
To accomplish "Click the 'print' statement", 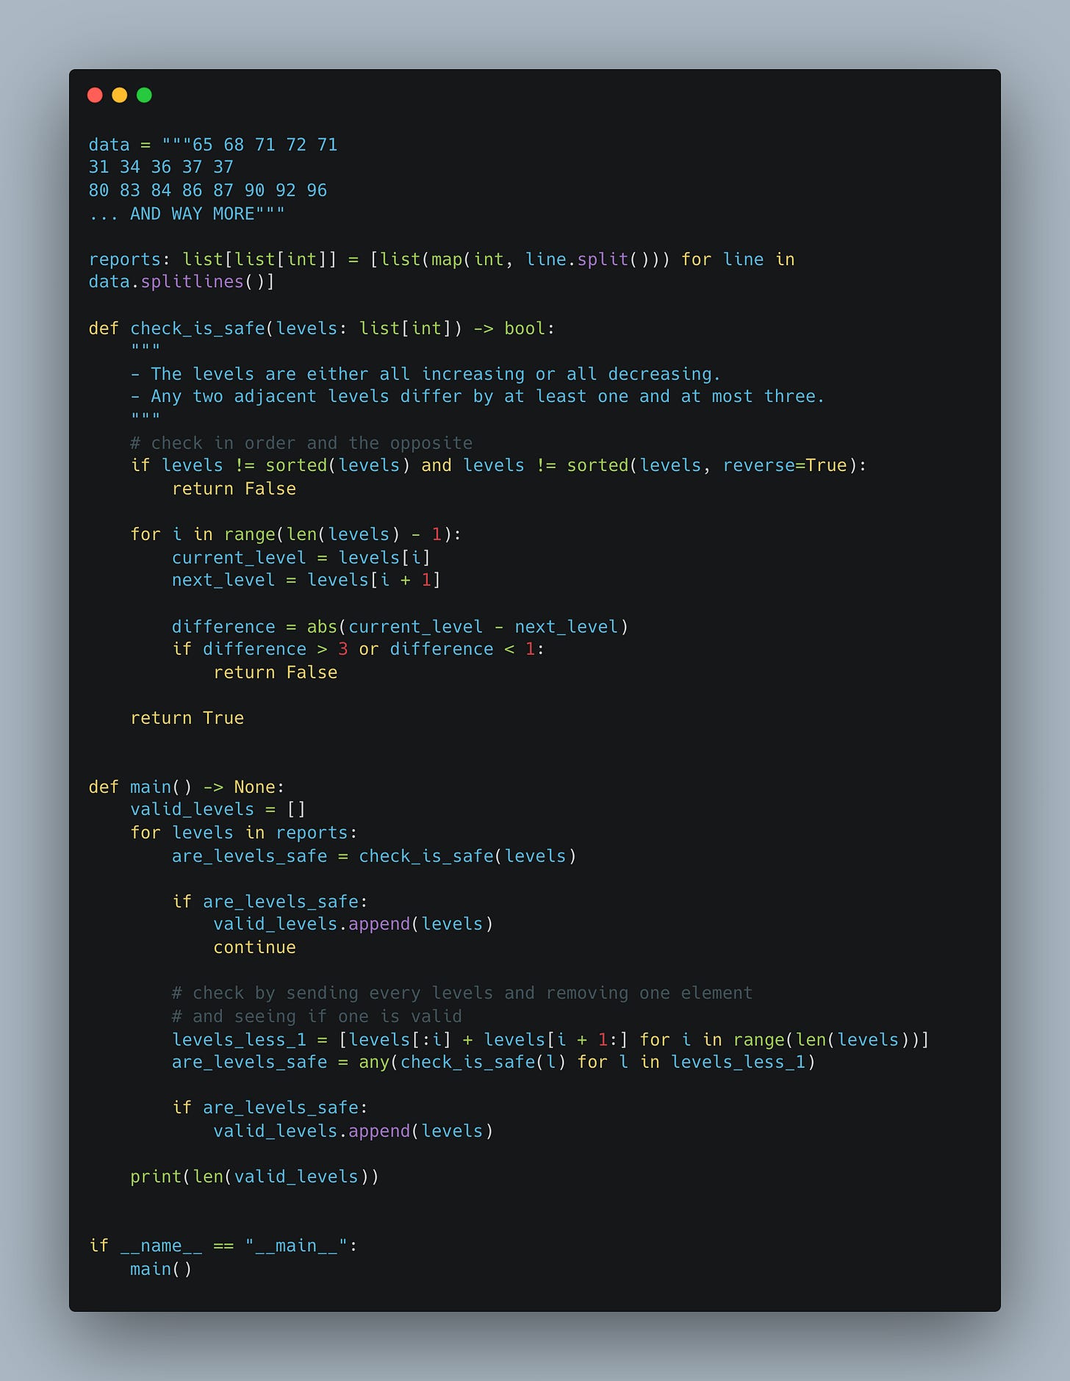I will click(x=254, y=1177).
